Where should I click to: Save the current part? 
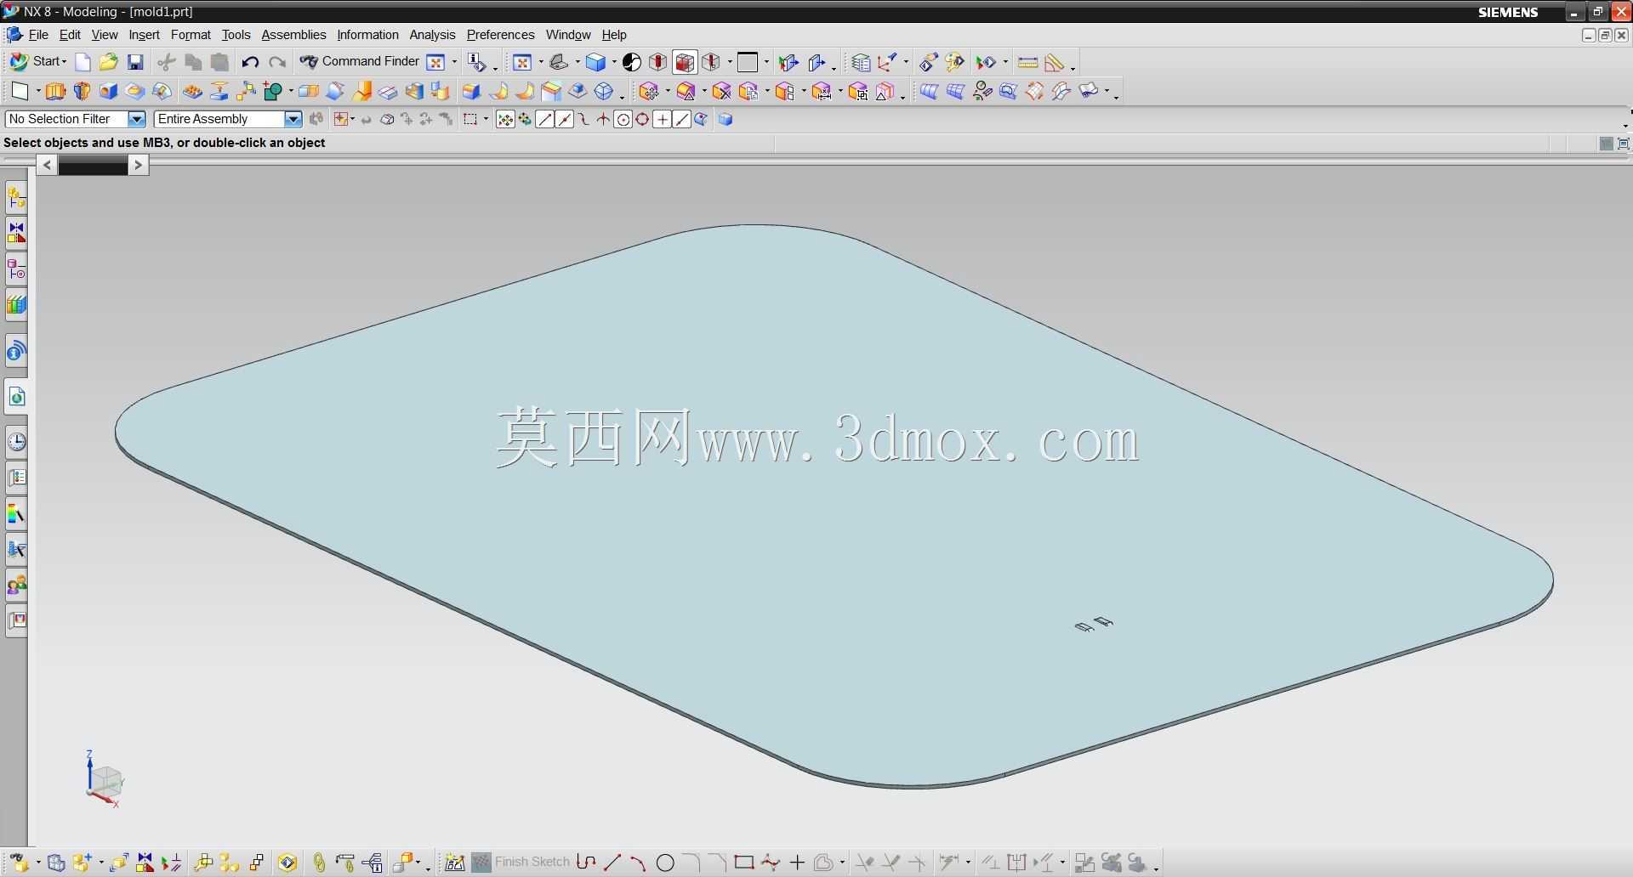[135, 62]
